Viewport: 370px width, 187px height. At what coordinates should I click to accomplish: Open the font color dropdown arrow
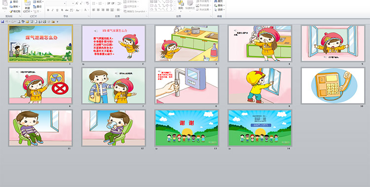pos(88,10)
